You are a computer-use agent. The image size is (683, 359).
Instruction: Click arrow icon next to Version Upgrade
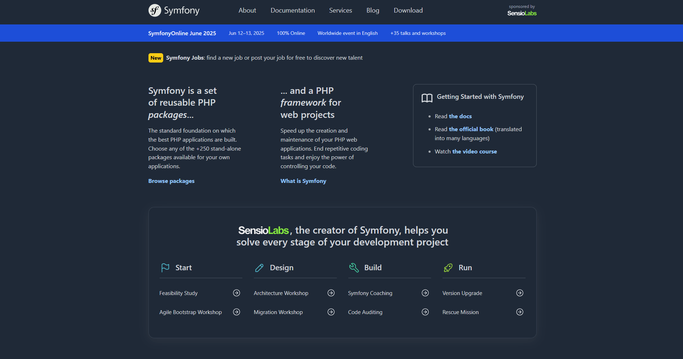pyautogui.click(x=520, y=293)
